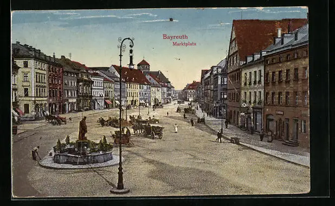Select the carriage at far left street
335x206 pixels.
pyautogui.click(x=56, y=120)
